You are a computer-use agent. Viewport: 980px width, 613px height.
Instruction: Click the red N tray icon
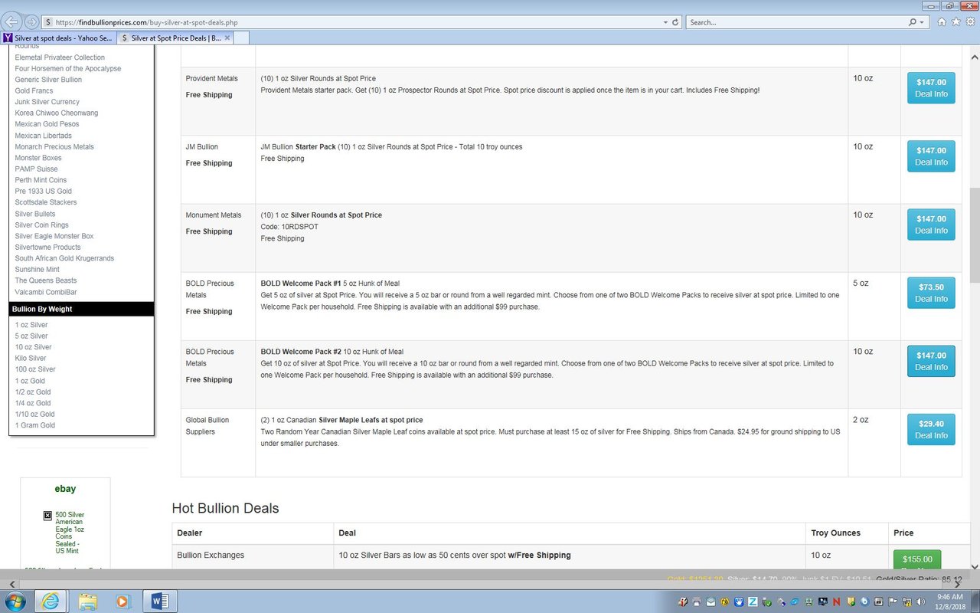point(837,602)
